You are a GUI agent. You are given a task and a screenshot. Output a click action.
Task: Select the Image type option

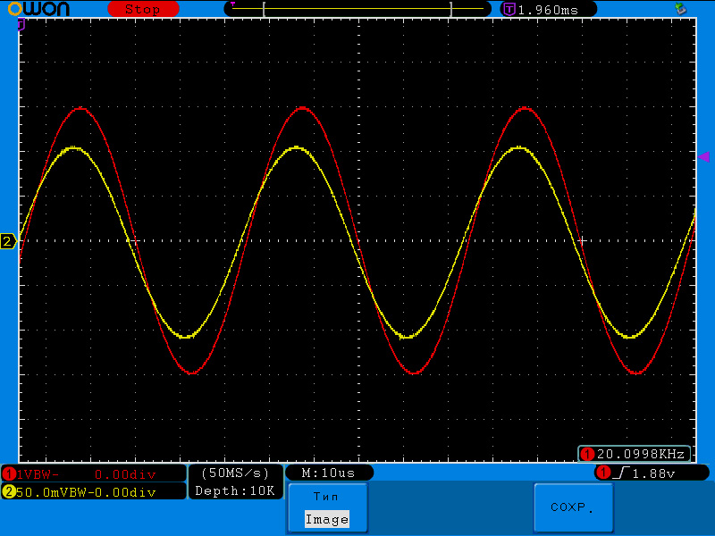click(x=327, y=519)
